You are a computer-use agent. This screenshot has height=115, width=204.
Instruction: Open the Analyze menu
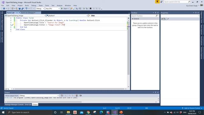(60, 5)
